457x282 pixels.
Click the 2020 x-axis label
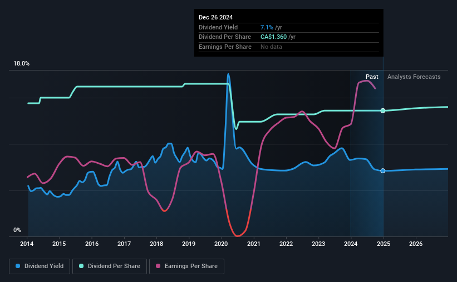[221, 244]
